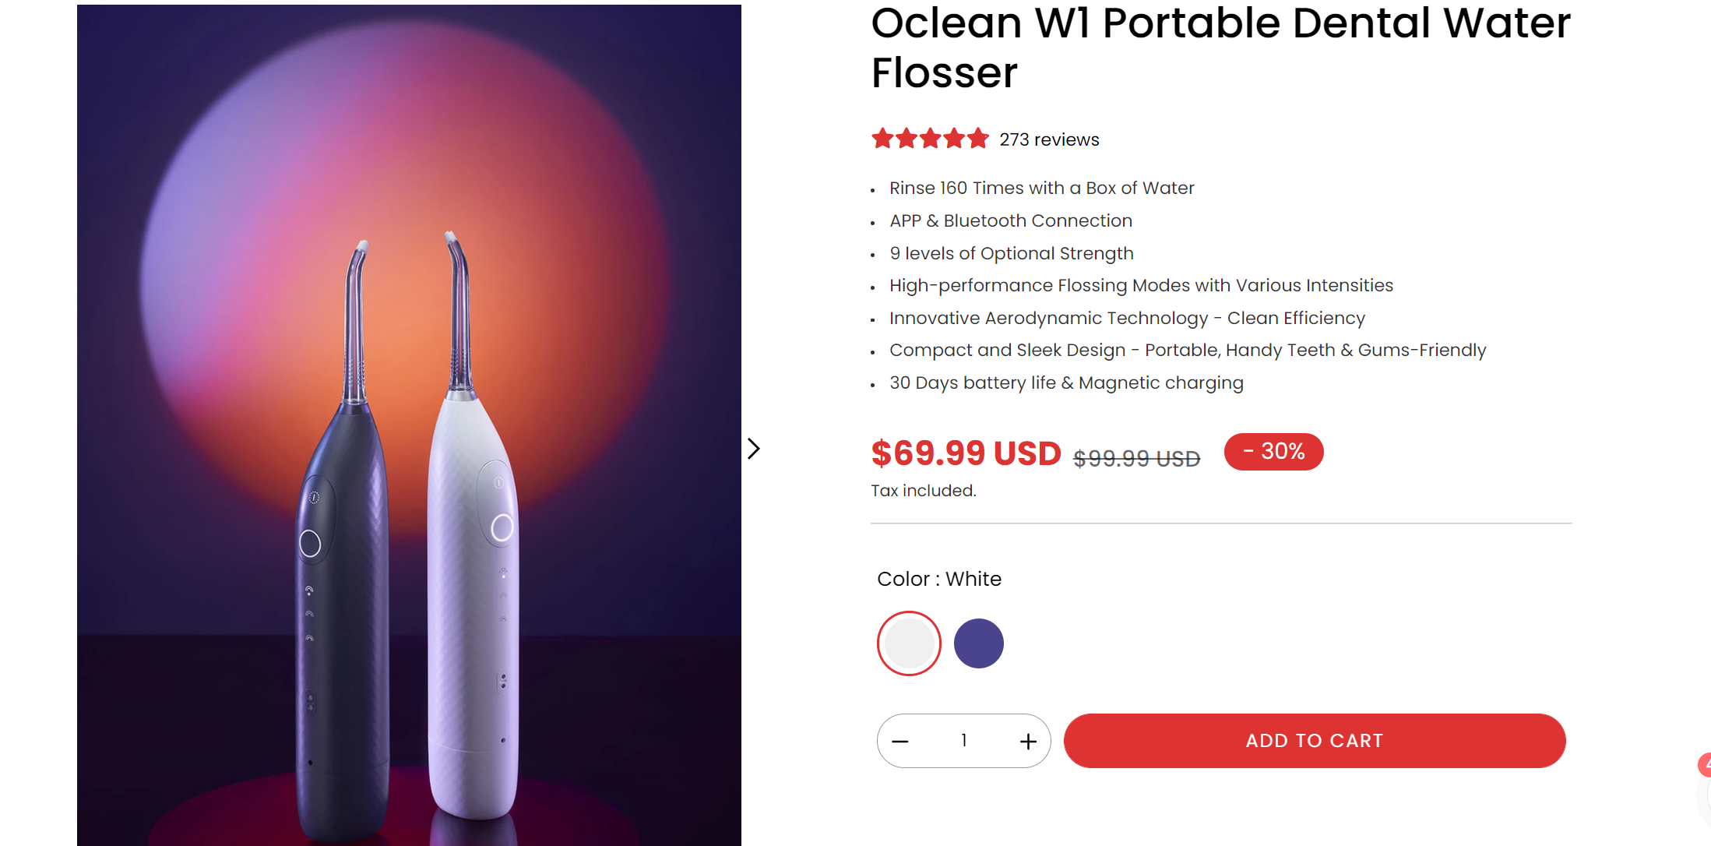
Task: Click the "APP & Bluetooth Connection" bullet
Action: coord(1010,221)
